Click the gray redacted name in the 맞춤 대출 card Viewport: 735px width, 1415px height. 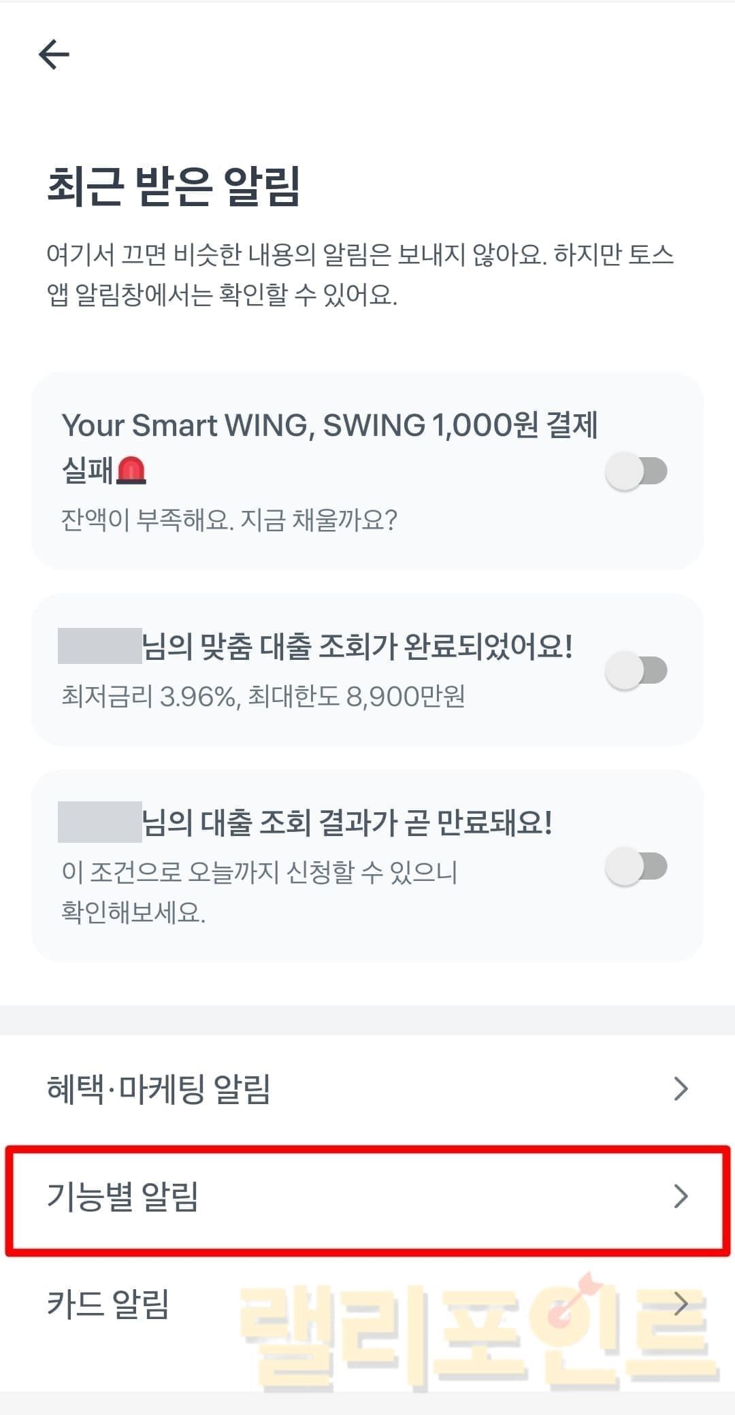(x=99, y=646)
